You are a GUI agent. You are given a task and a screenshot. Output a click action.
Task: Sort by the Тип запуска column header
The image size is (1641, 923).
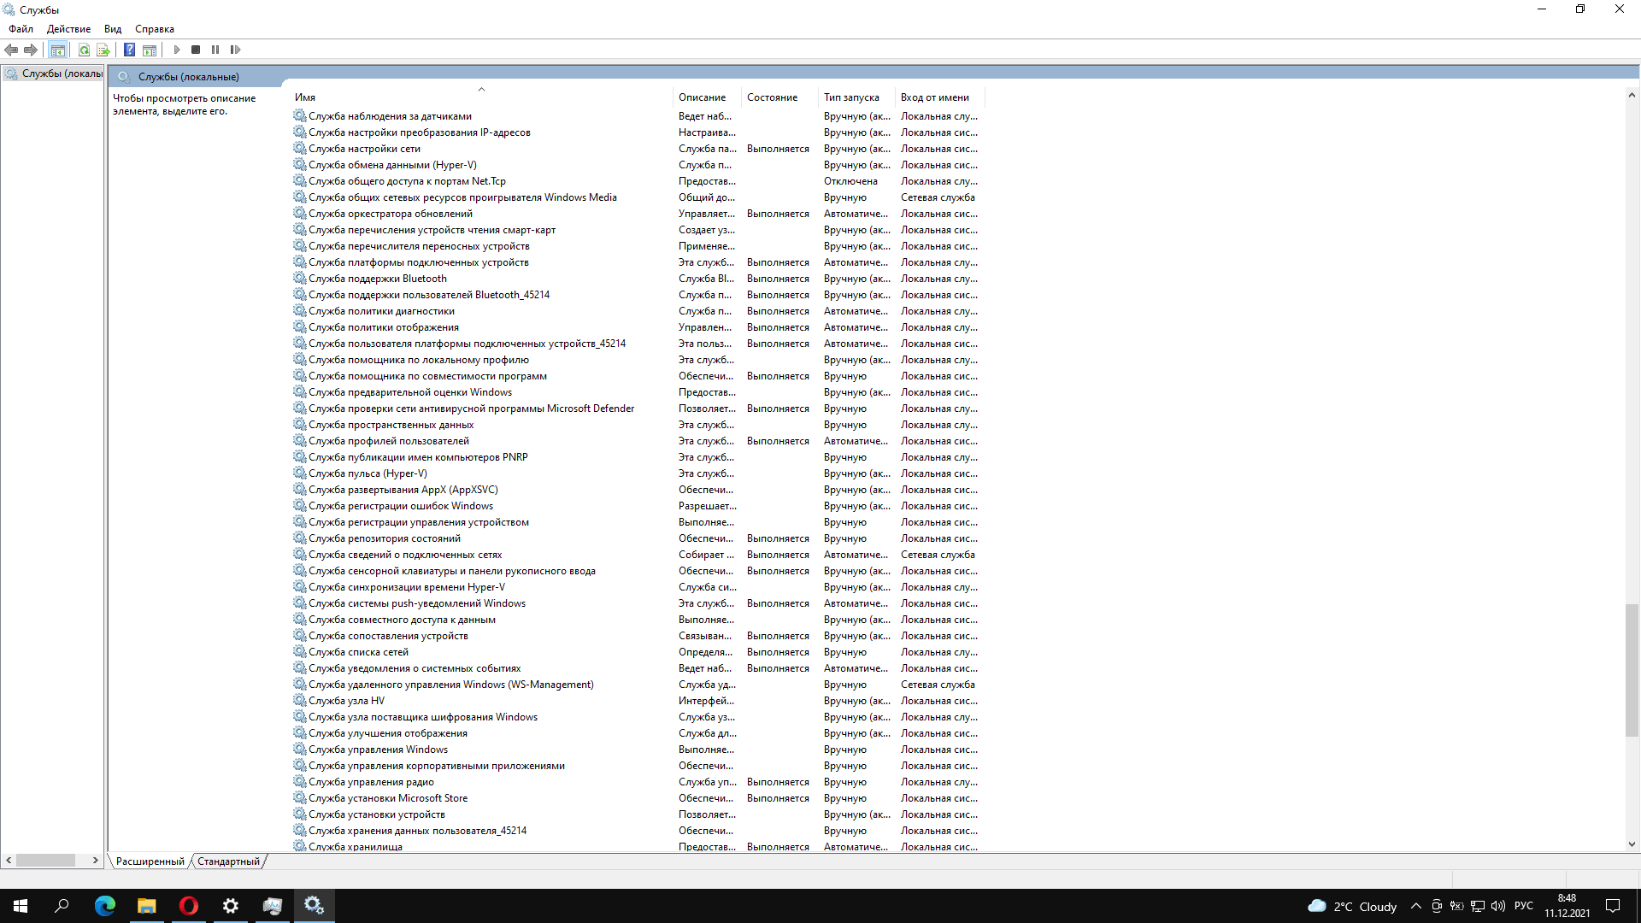pos(851,97)
